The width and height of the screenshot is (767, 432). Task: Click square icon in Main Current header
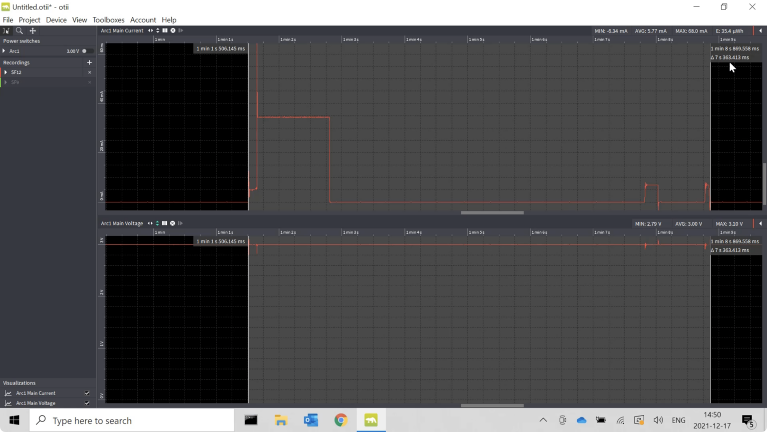(165, 30)
